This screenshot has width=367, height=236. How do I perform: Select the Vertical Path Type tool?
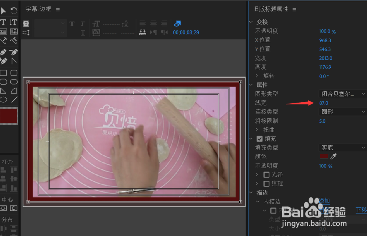14,41
